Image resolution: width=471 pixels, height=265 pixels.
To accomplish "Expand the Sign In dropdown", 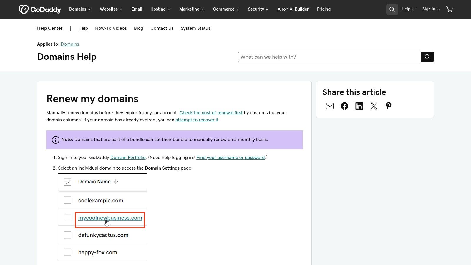I will 431,9.
